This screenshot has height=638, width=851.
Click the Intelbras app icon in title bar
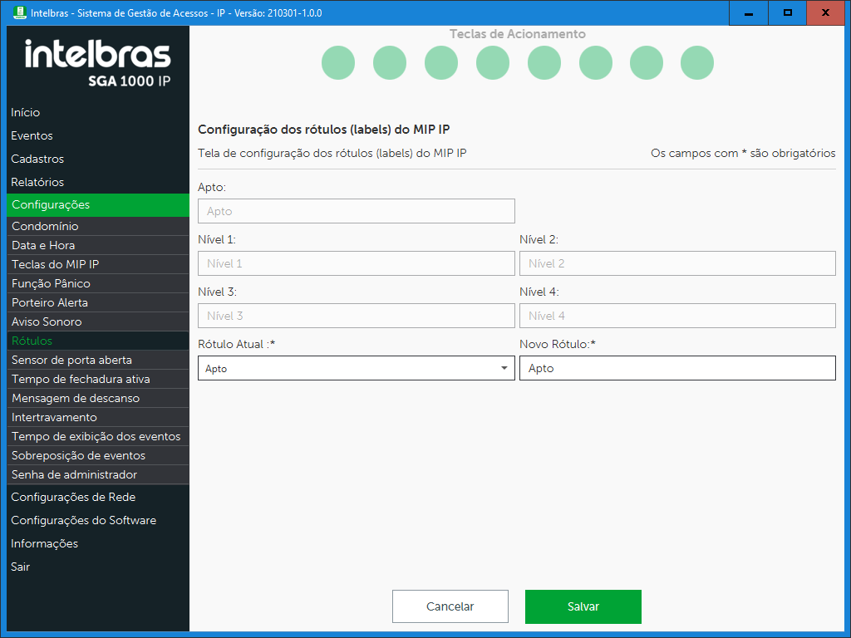[x=20, y=13]
